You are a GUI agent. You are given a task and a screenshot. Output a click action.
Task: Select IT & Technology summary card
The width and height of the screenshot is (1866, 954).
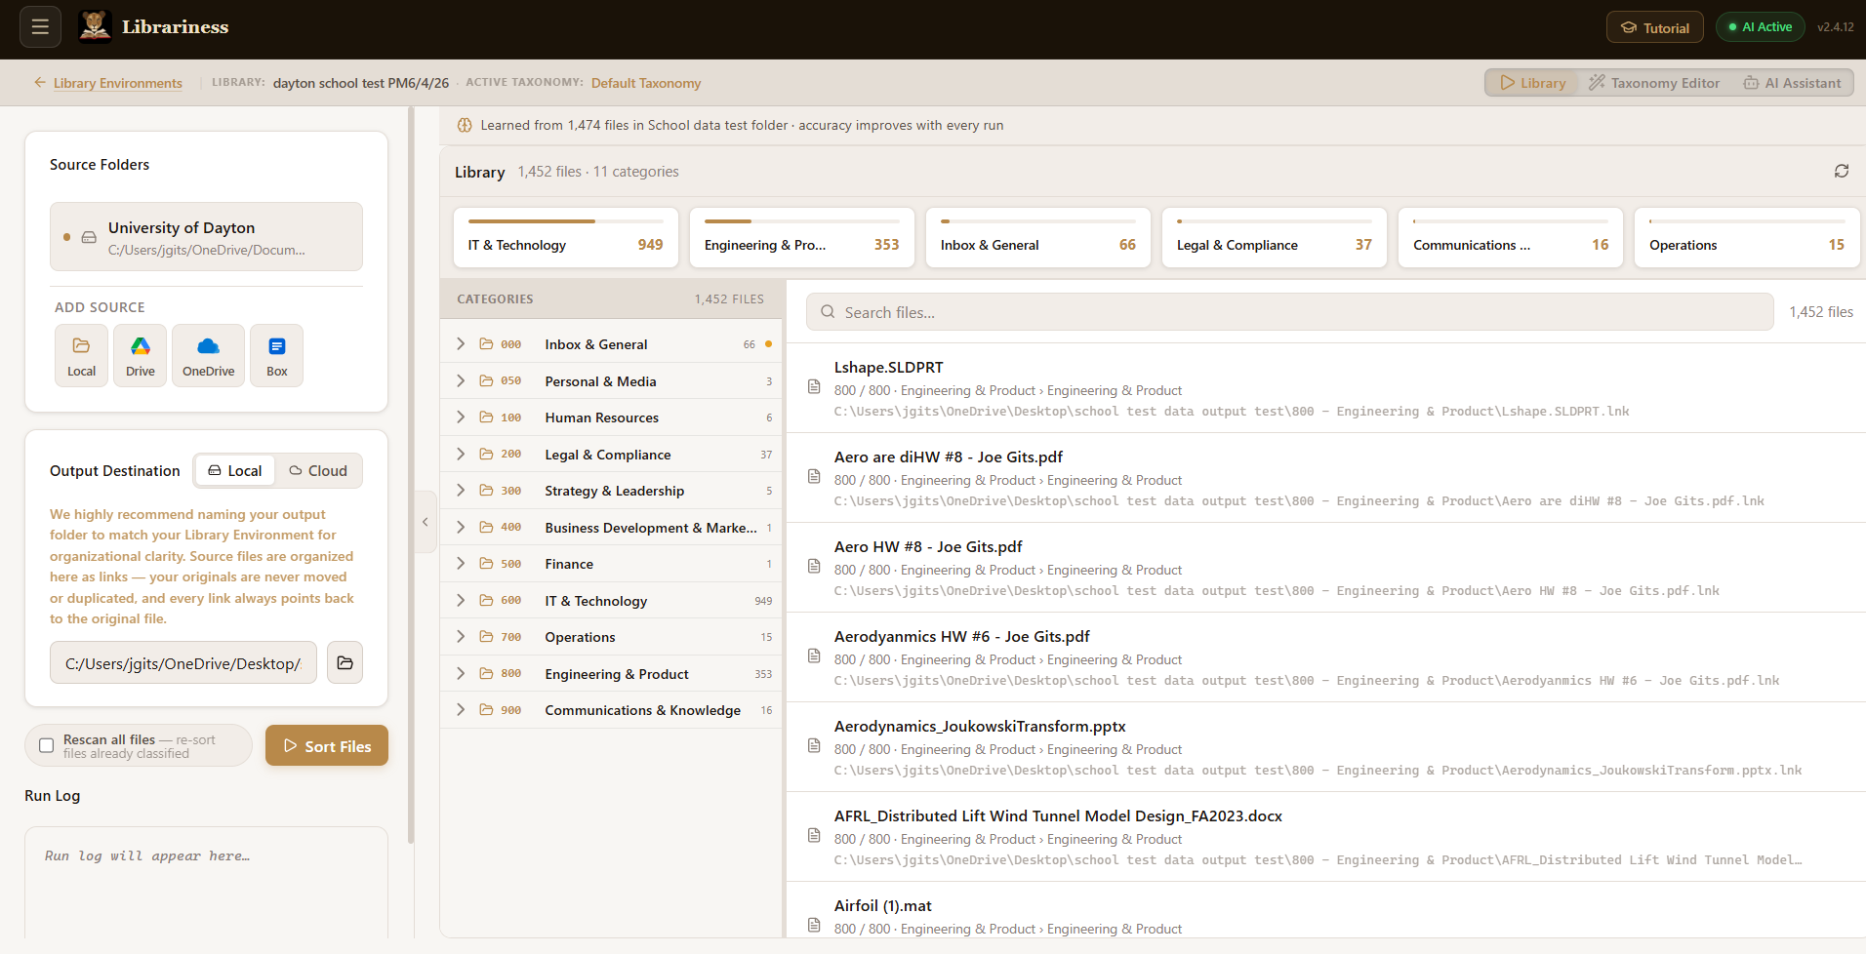[565, 237]
